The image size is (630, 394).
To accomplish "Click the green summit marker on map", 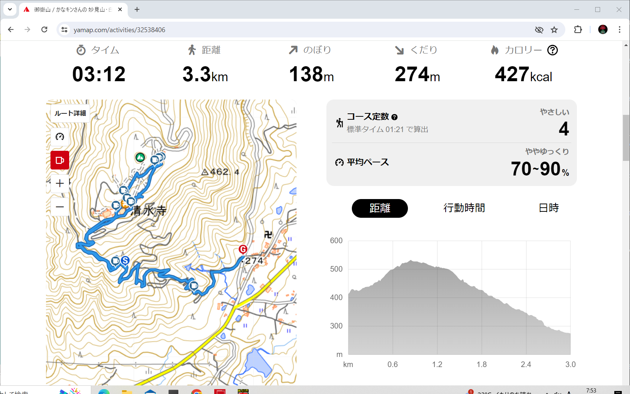I will click(x=140, y=158).
